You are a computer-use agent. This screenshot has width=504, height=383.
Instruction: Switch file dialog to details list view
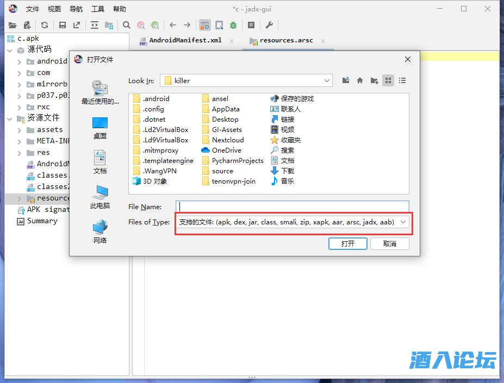(402, 80)
